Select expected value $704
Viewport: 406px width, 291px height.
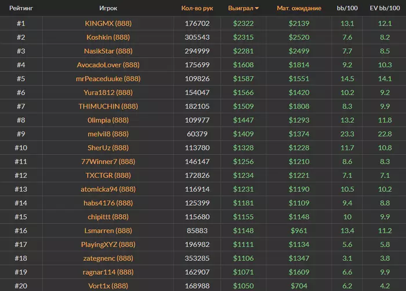(x=299, y=286)
